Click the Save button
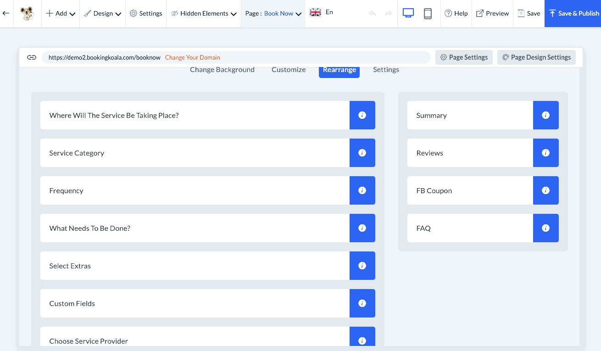The image size is (601, 351). [x=529, y=13]
